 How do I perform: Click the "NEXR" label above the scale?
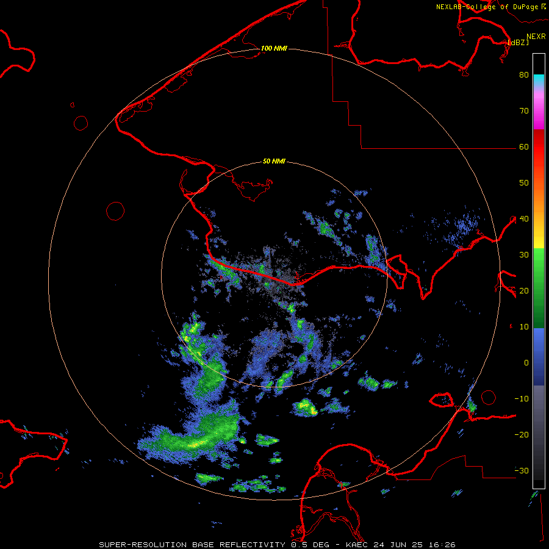[x=536, y=37]
